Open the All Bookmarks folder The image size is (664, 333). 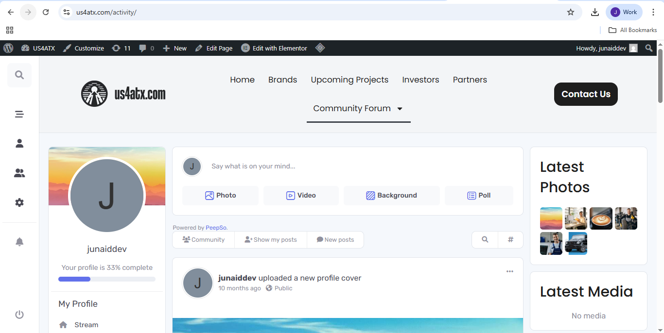633,30
